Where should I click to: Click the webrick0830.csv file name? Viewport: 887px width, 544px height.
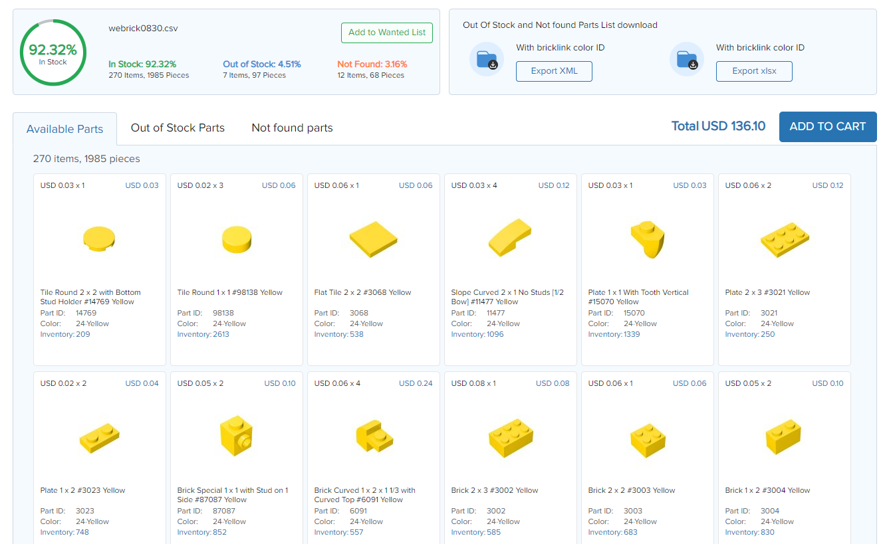click(x=143, y=28)
